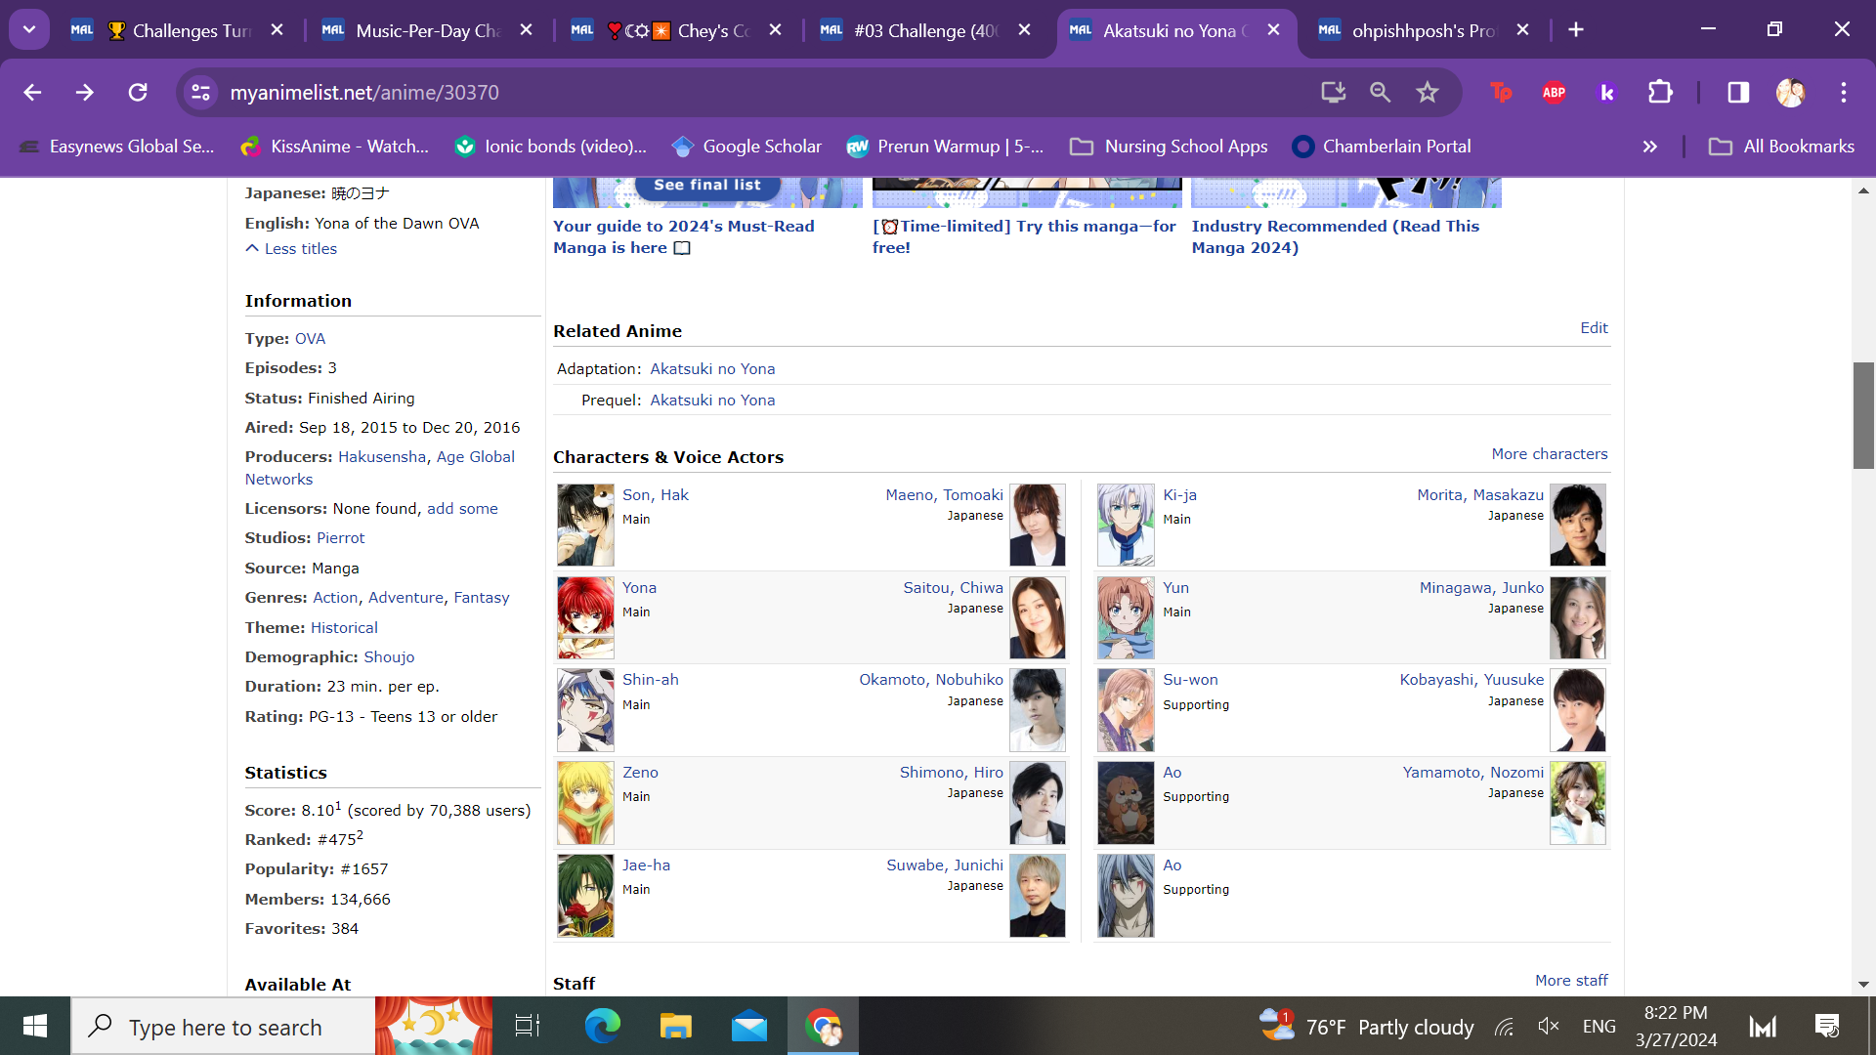
Task: Install app icon in the address bar
Action: 1334,92
